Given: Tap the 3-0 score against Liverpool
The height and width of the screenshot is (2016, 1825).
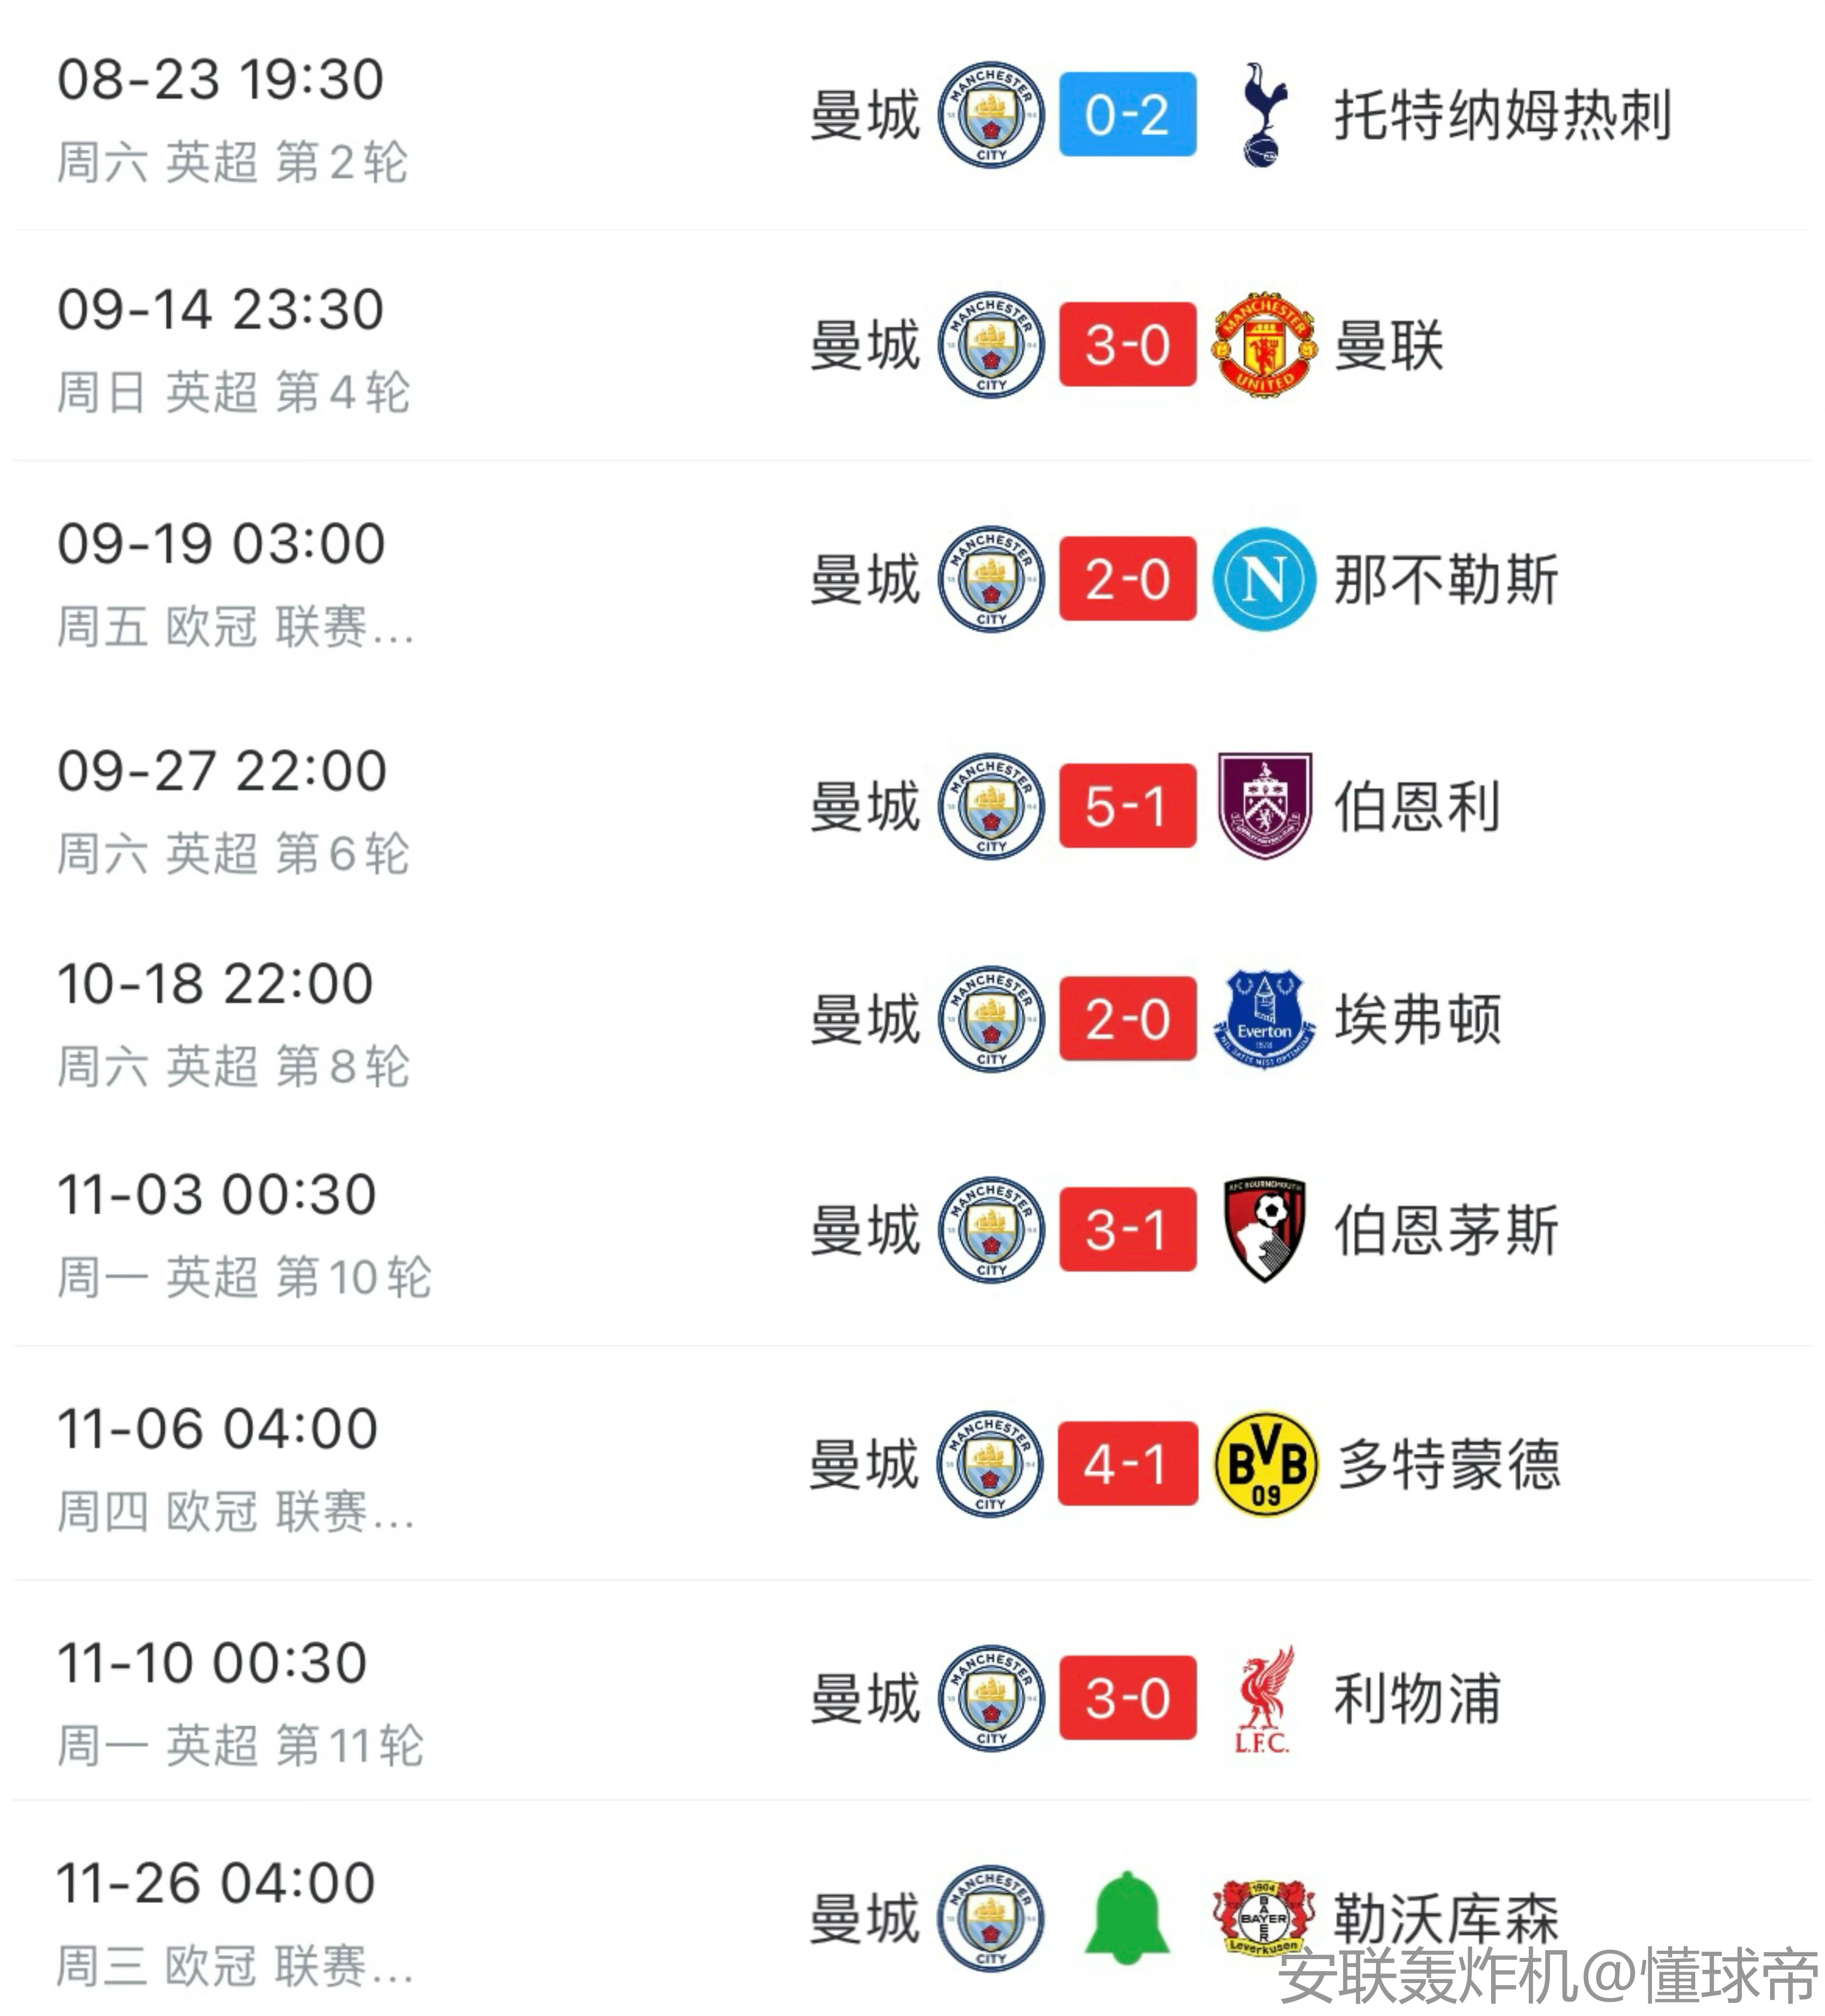Looking at the screenshot, I should point(1128,1698).
